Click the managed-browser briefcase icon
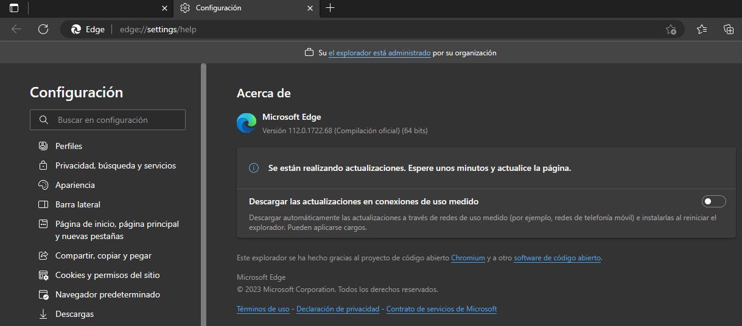Screen dimensions: 742x326 (x=309, y=53)
